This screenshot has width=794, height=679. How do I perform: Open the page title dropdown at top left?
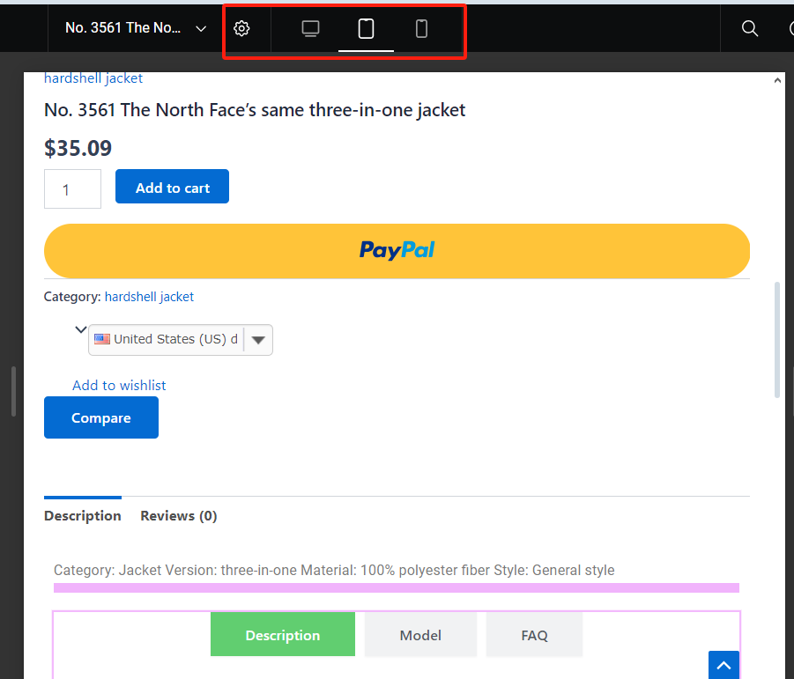click(134, 27)
